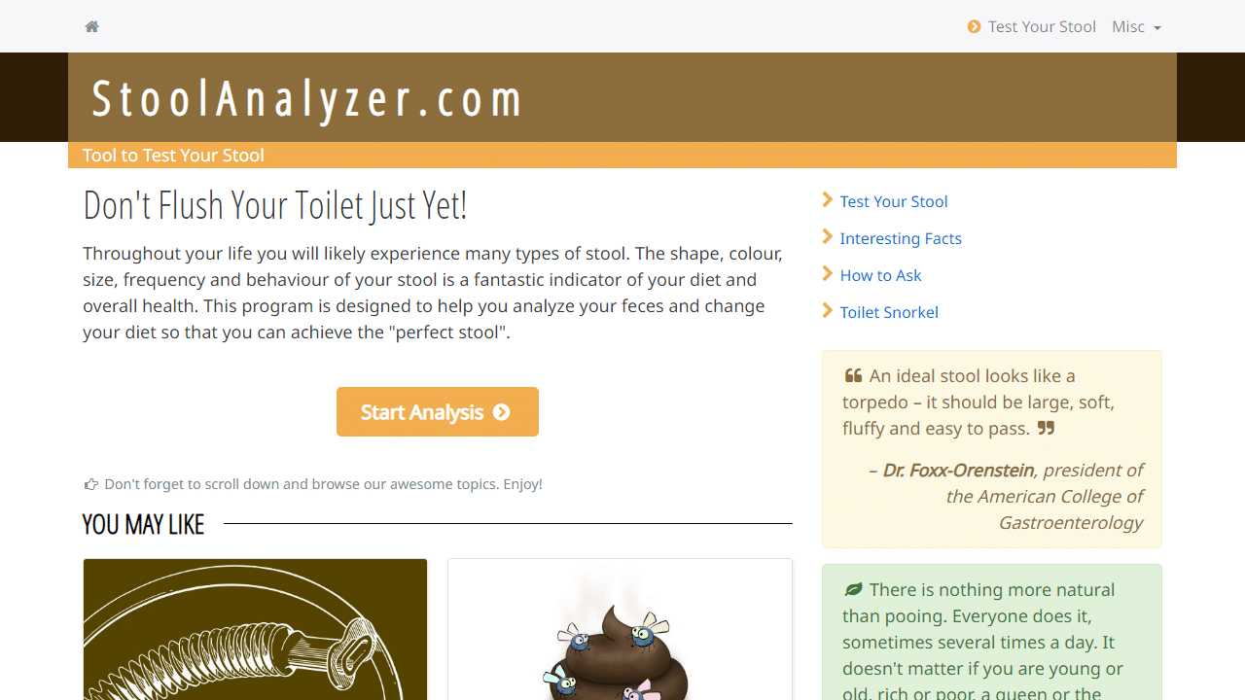Open the Interesting Facts sidebar link
Viewport: 1245px width, 700px height.
(x=901, y=238)
